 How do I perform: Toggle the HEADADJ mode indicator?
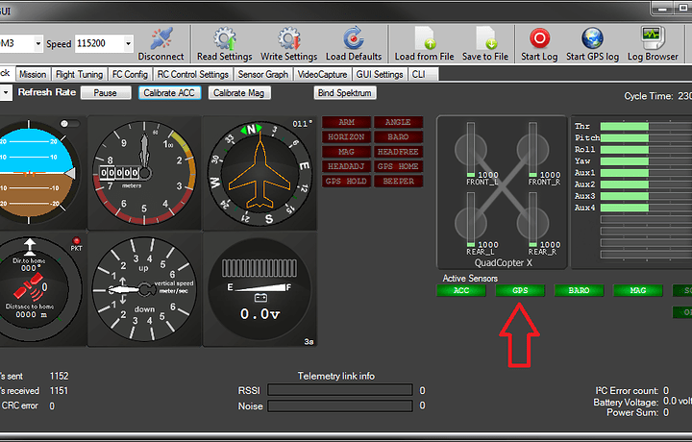(346, 166)
